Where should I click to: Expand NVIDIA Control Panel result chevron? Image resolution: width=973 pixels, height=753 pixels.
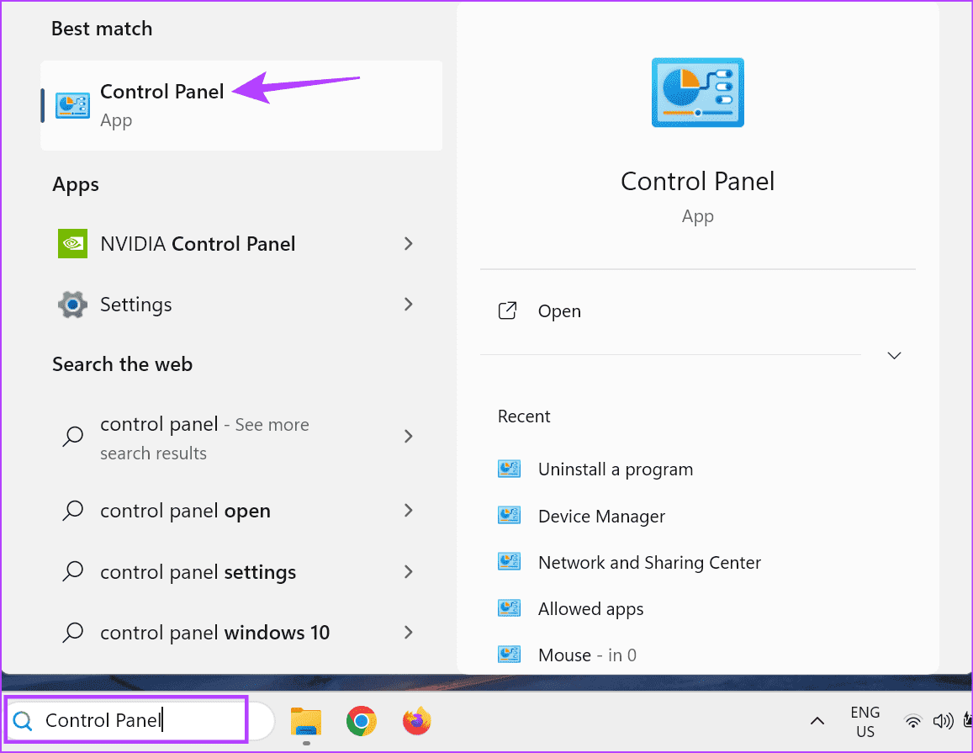[x=409, y=243]
